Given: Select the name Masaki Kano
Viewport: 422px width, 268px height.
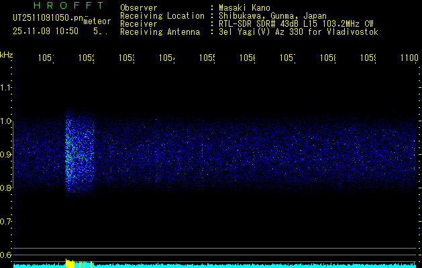Looking at the screenshot, I should [x=244, y=7].
